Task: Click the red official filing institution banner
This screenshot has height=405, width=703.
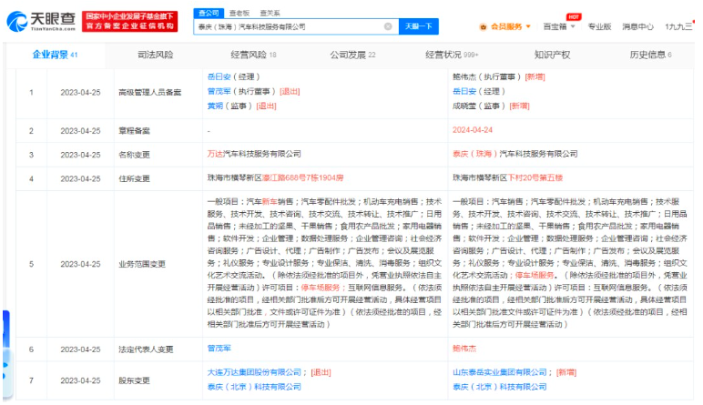Action: click(129, 21)
